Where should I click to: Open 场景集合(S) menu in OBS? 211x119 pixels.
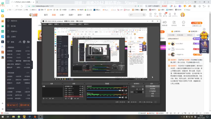point(73,24)
